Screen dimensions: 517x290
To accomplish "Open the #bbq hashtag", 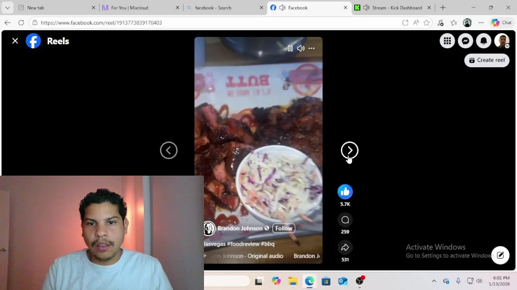I will click(x=268, y=244).
